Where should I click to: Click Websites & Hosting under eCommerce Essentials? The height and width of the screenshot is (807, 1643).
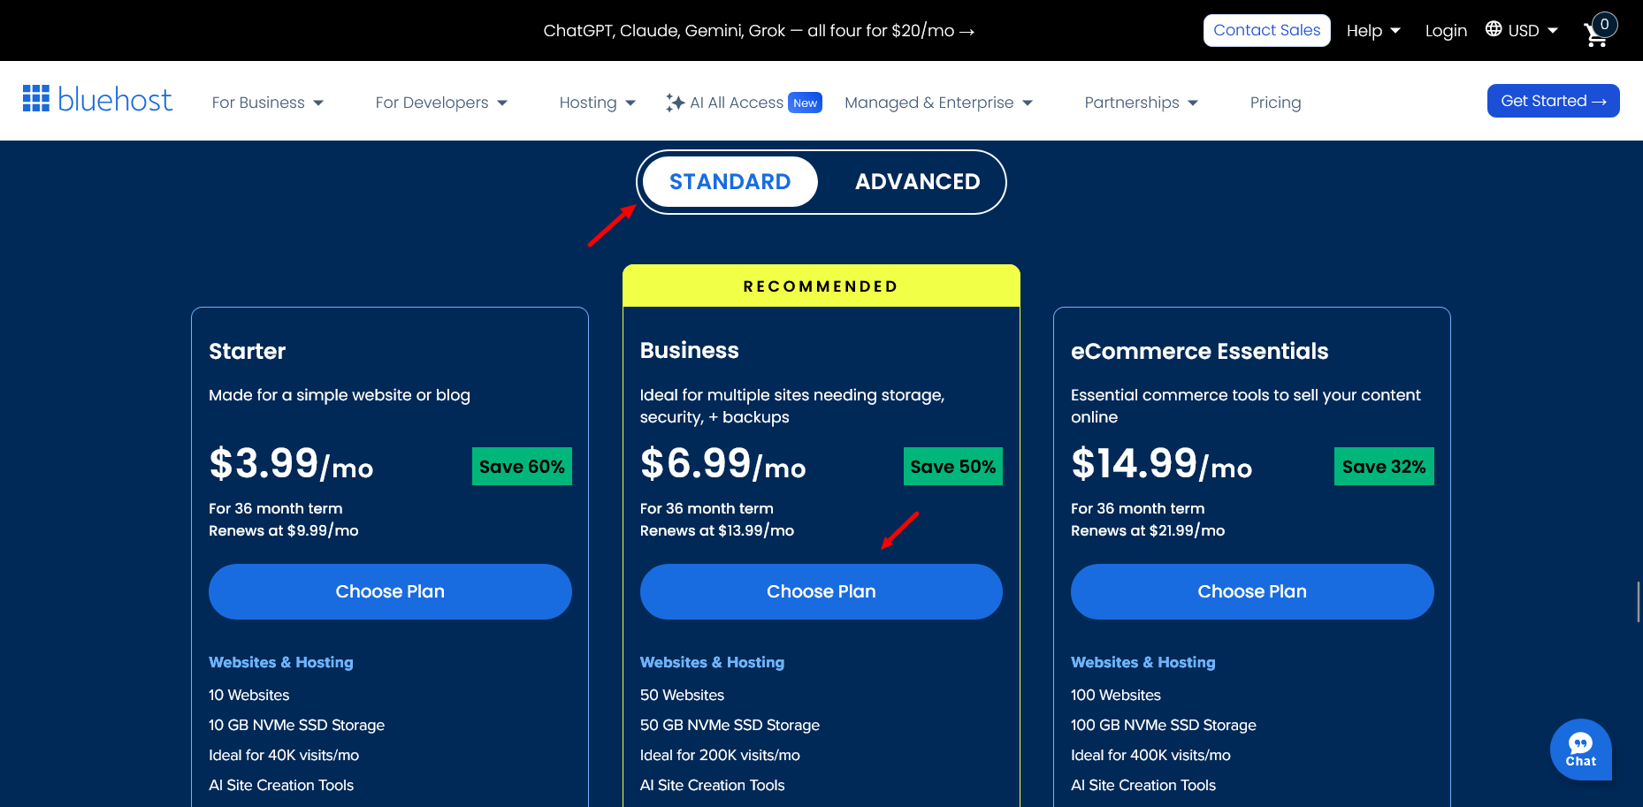click(1142, 662)
